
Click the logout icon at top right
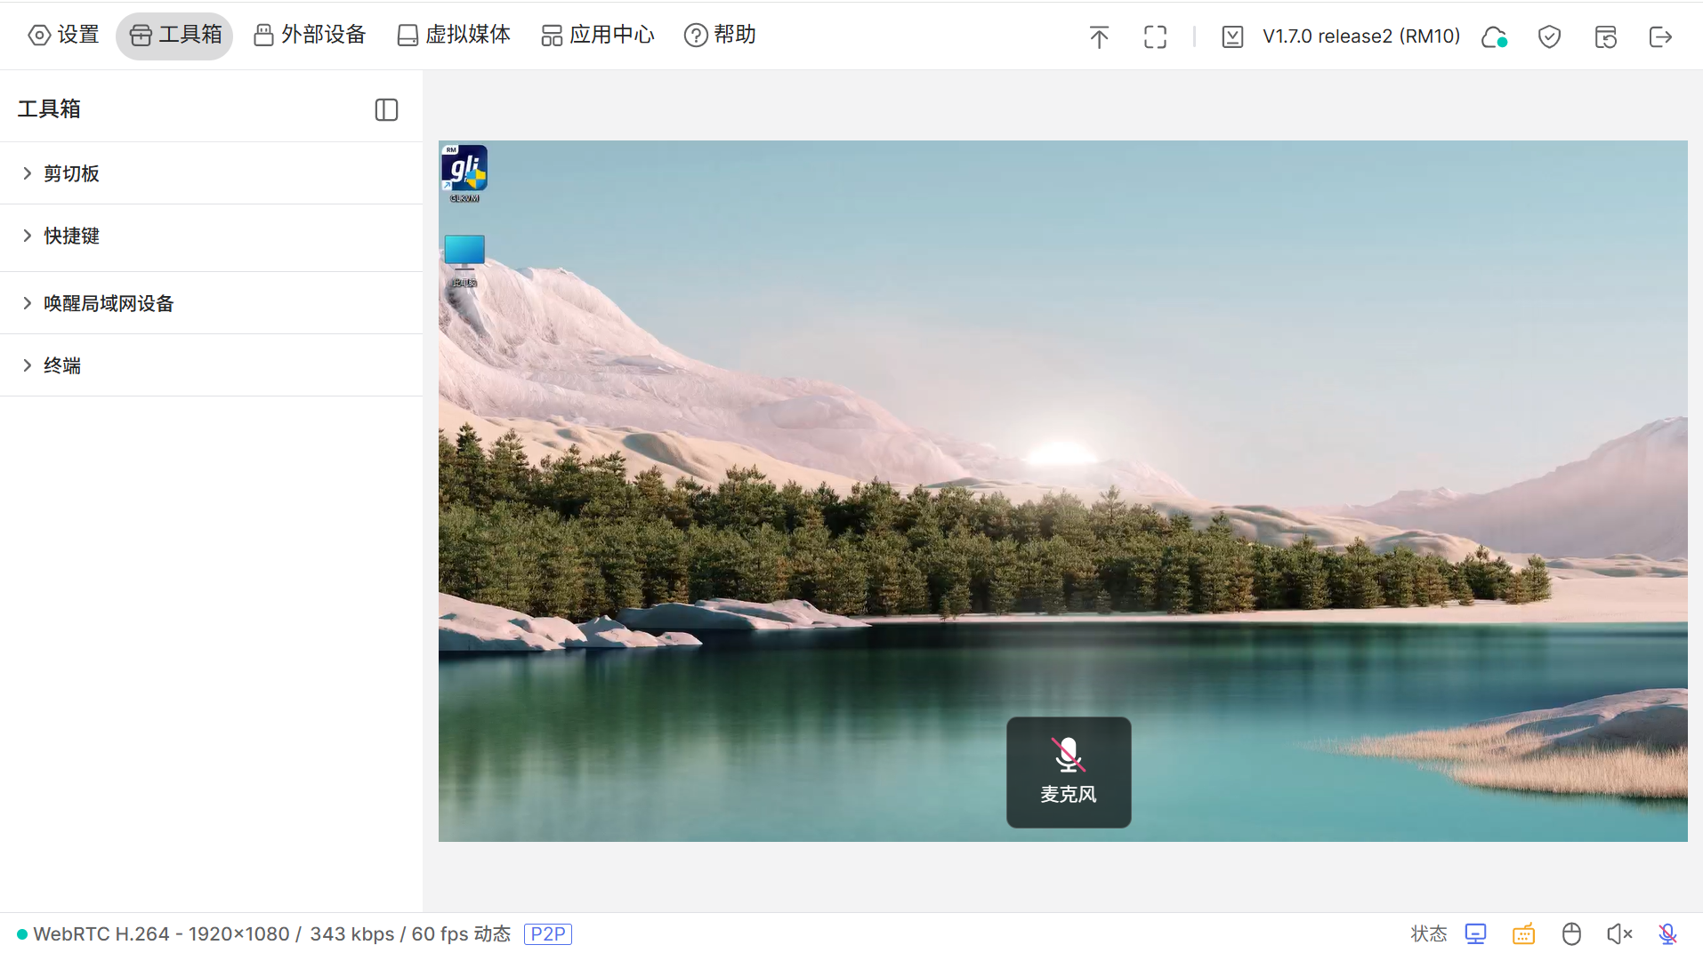point(1659,36)
